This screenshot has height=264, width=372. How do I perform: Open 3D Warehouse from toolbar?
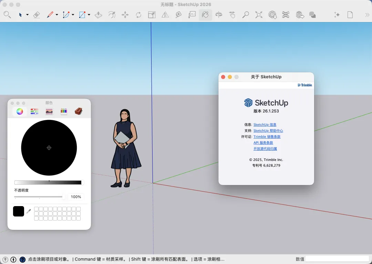[272, 15]
